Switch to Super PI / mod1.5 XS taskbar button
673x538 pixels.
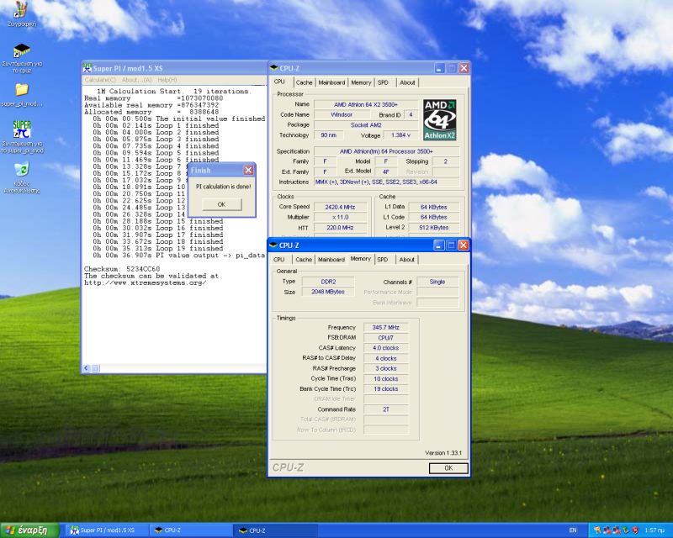coord(106,530)
